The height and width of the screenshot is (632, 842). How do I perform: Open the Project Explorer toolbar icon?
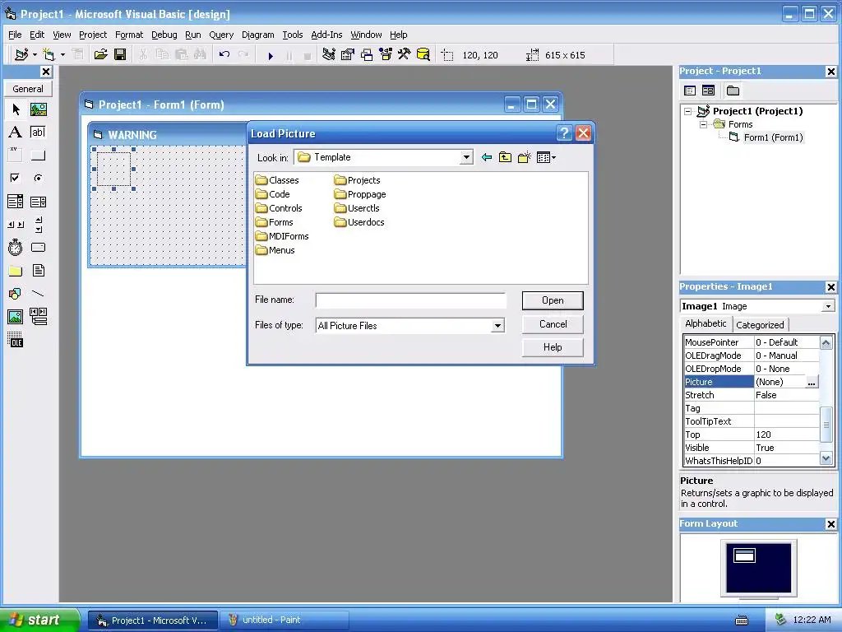(x=329, y=55)
